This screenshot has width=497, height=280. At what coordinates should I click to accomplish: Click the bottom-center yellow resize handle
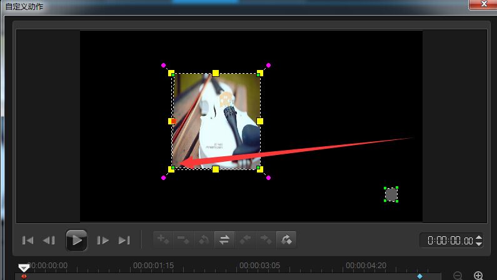coord(216,169)
